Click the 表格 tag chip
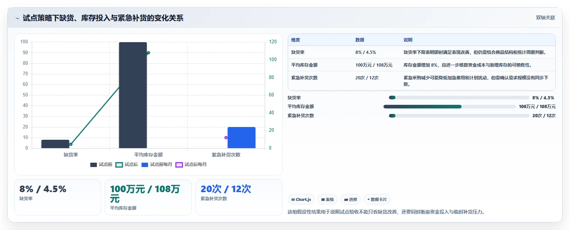The height and width of the screenshot is (230, 570). coord(328,199)
